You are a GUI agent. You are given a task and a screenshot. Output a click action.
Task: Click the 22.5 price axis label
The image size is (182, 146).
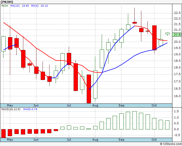(177, 13)
